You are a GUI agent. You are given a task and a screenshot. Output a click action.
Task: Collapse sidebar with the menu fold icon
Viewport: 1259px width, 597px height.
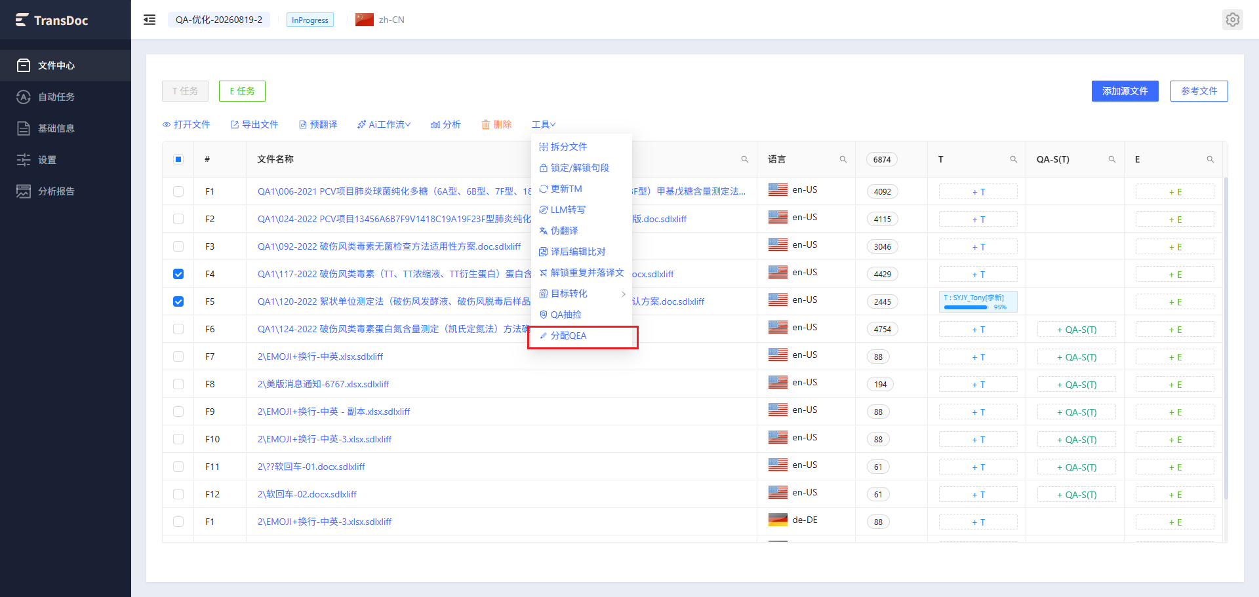[150, 20]
